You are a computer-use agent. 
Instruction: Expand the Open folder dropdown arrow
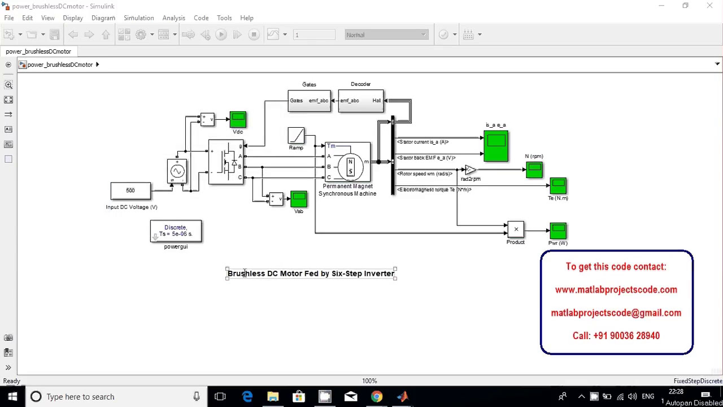coord(42,35)
